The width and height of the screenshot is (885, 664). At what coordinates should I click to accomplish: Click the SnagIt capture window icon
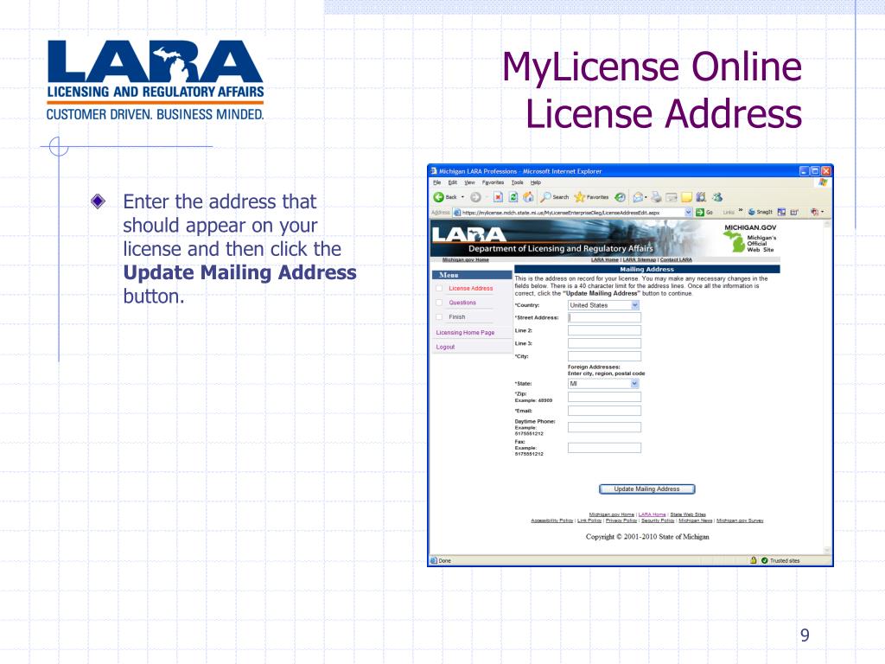[x=781, y=213]
